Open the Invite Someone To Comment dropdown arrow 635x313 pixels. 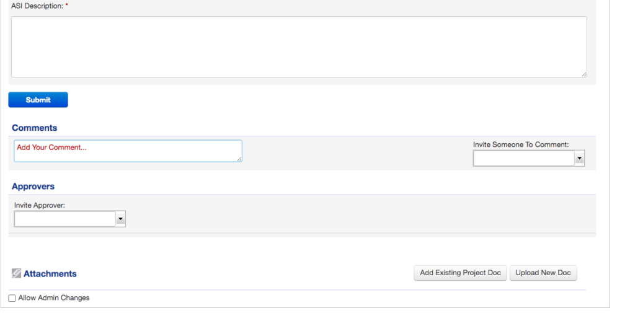point(580,158)
